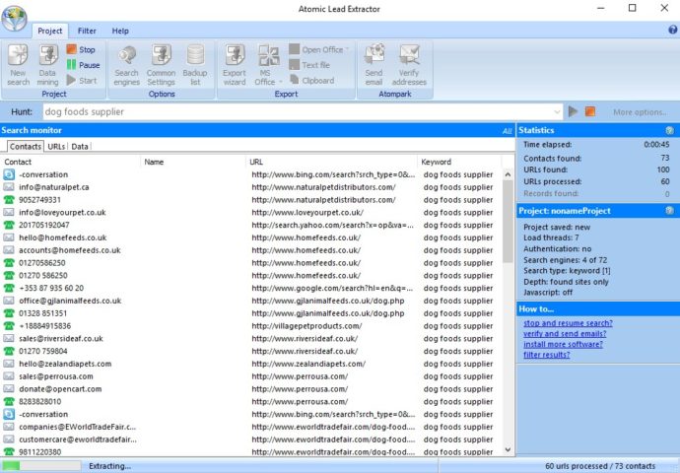Viewport: 680px width, 473px height.
Task: Open the Backup list
Action: pyautogui.click(x=195, y=63)
